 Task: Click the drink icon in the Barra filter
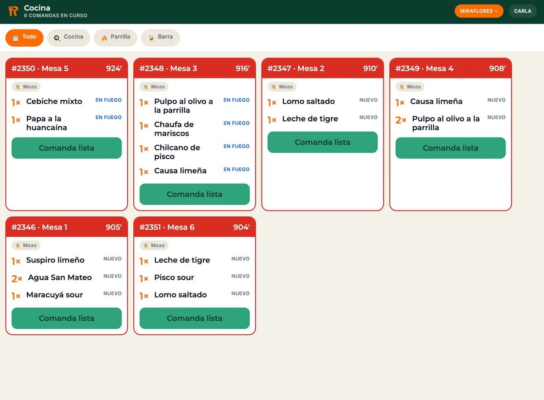[151, 38]
